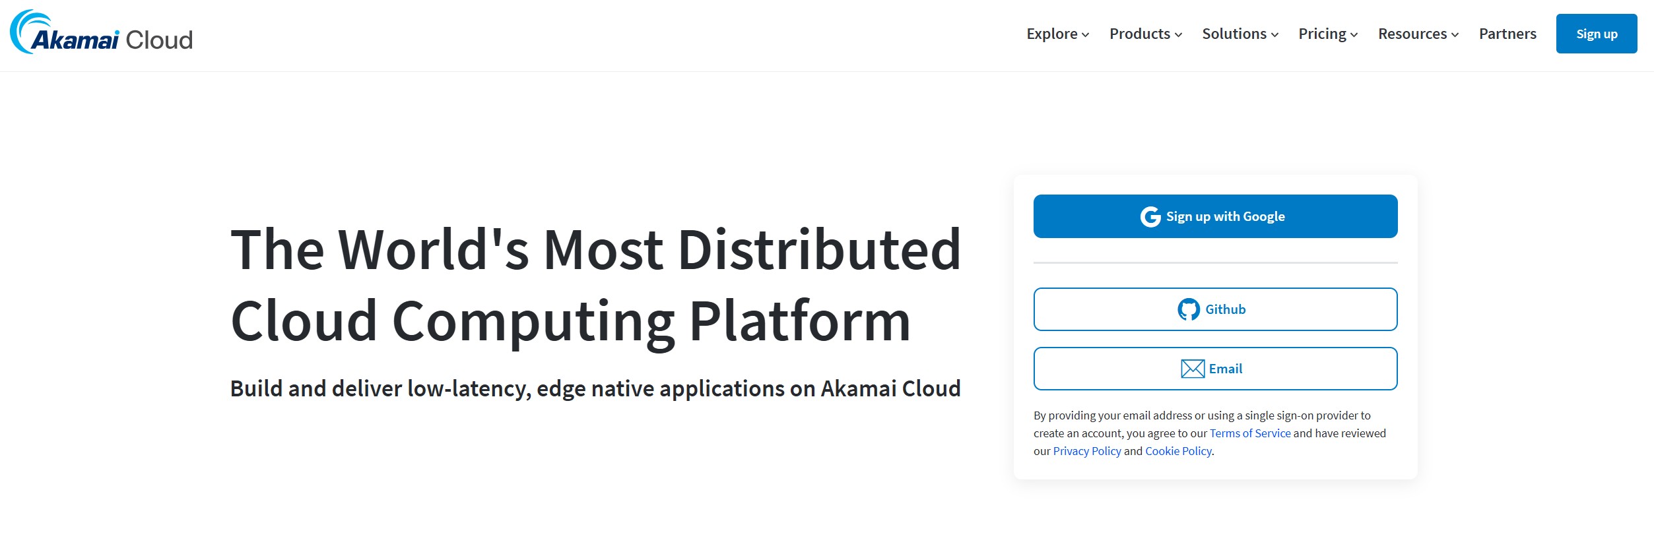Screen dimensions: 1654x550
Task: Click the Google G icon
Action: pyautogui.click(x=1150, y=217)
